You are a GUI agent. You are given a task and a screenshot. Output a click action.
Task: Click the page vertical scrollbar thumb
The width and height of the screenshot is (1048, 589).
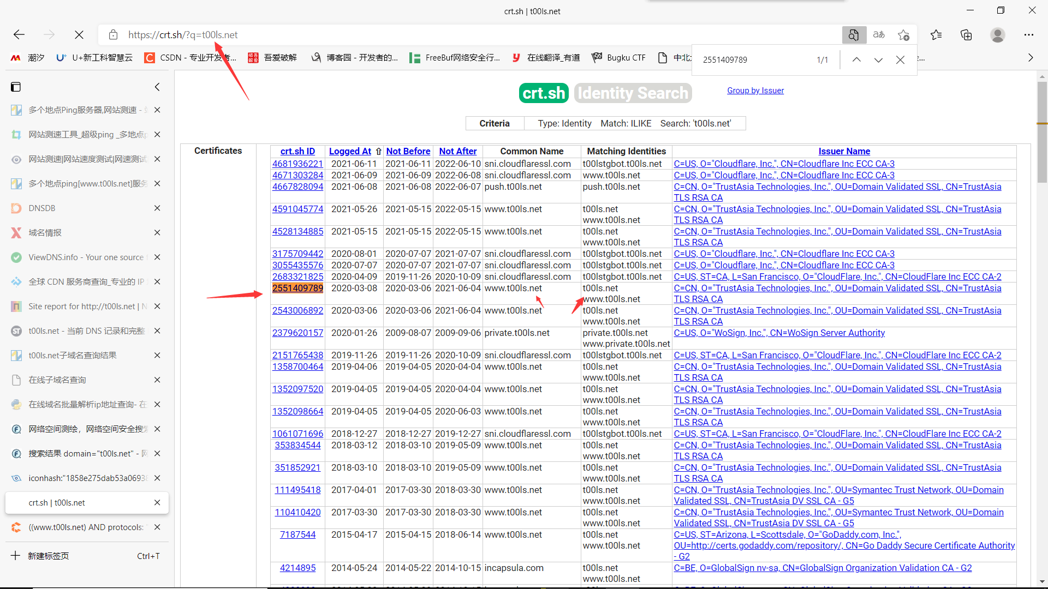pyautogui.click(x=1042, y=131)
